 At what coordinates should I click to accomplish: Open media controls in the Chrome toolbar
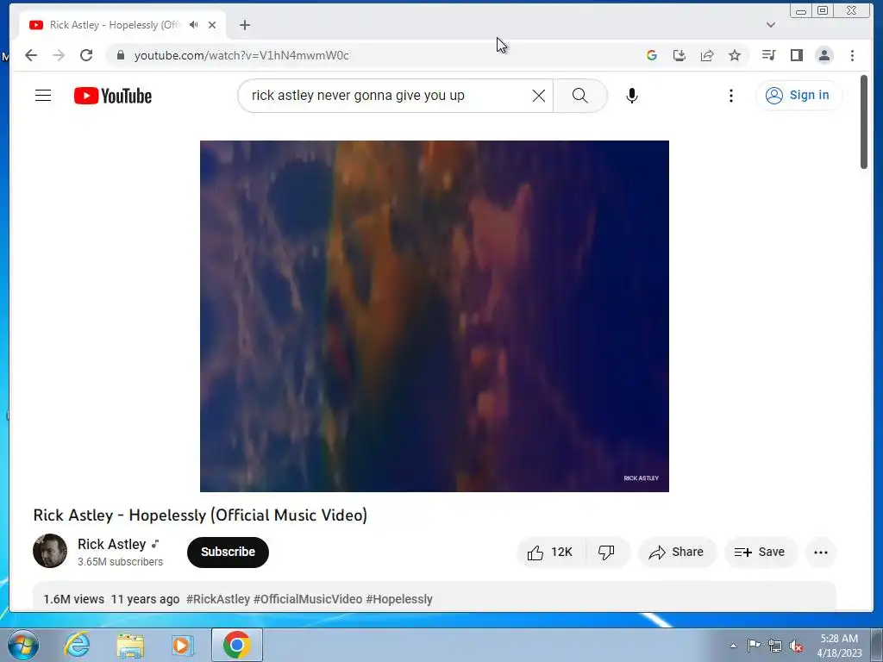[768, 55]
